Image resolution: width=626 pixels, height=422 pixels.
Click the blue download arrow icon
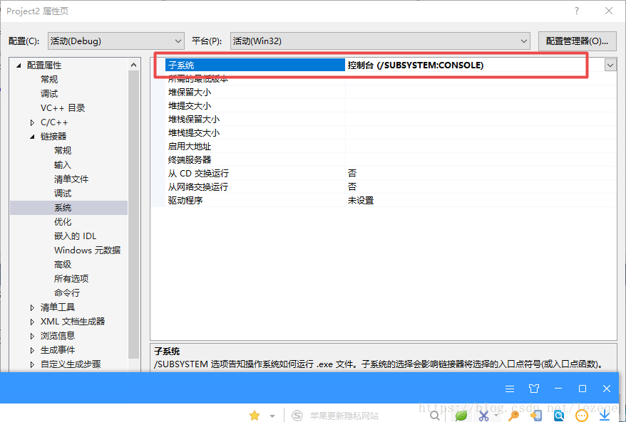coord(605,416)
